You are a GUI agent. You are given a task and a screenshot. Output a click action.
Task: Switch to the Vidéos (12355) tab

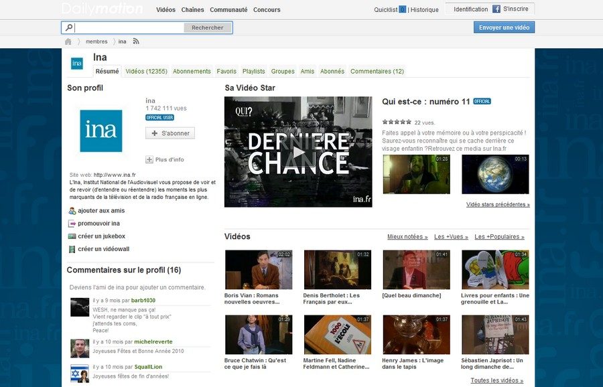(x=146, y=71)
